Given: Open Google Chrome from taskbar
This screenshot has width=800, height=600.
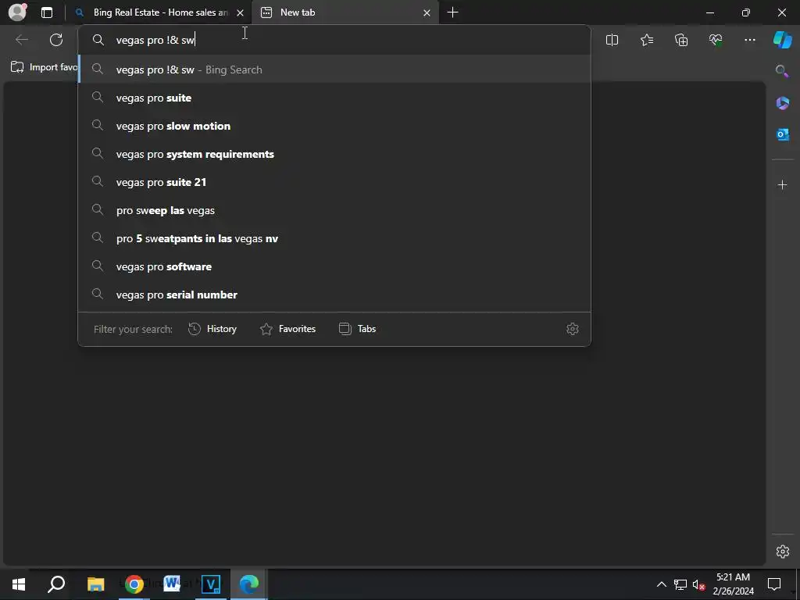Looking at the screenshot, I should pyautogui.click(x=134, y=584).
